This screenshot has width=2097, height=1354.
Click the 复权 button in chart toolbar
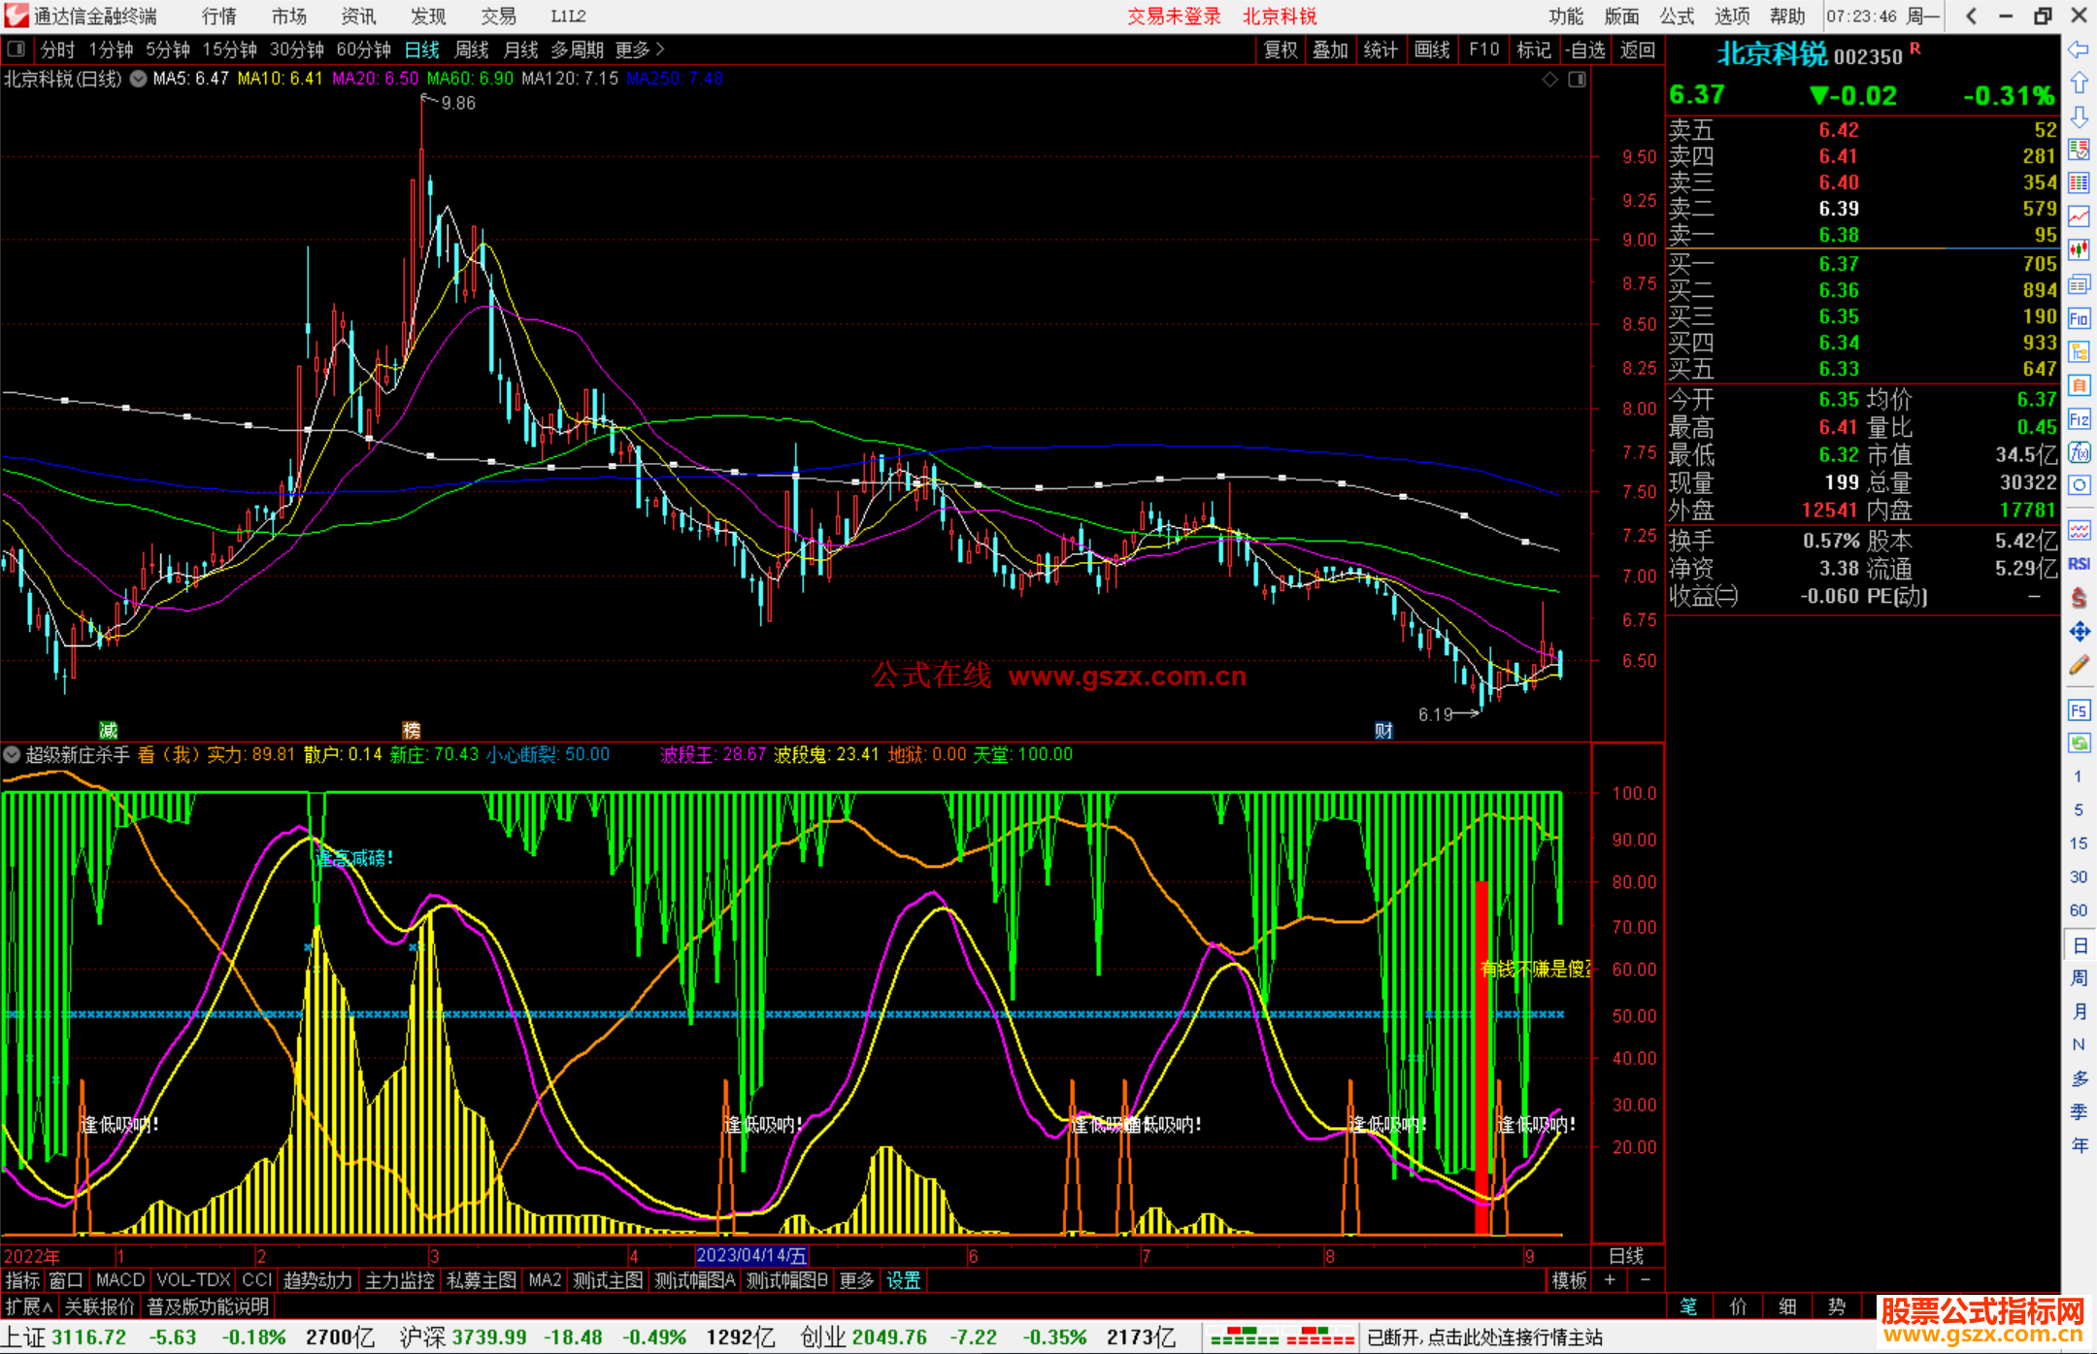click(x=1281, y=50)
